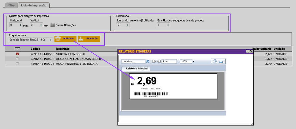Click code 7896445490598 in the table
The image size is (296, 129).
coord(43,59)
